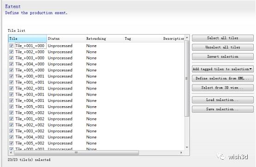Click None retouching of Tile_+002_+000
The width and height of the screenshot is (256, 167).
(91, 52)
